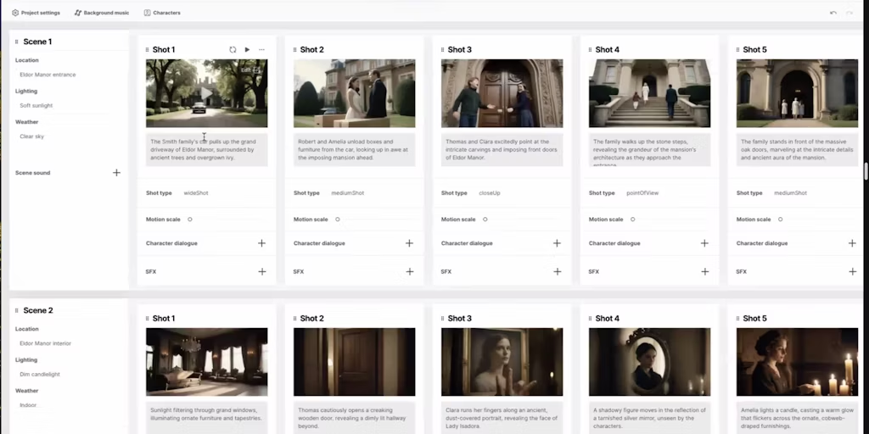Edit Shot 2 description about Robert and Amelia
The height and width of the screenshot is (434, 869).
(x=354, y=149)
